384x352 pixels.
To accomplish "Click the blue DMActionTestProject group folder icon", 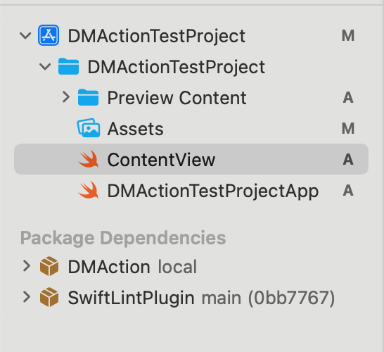I will (x=69, y=66).
